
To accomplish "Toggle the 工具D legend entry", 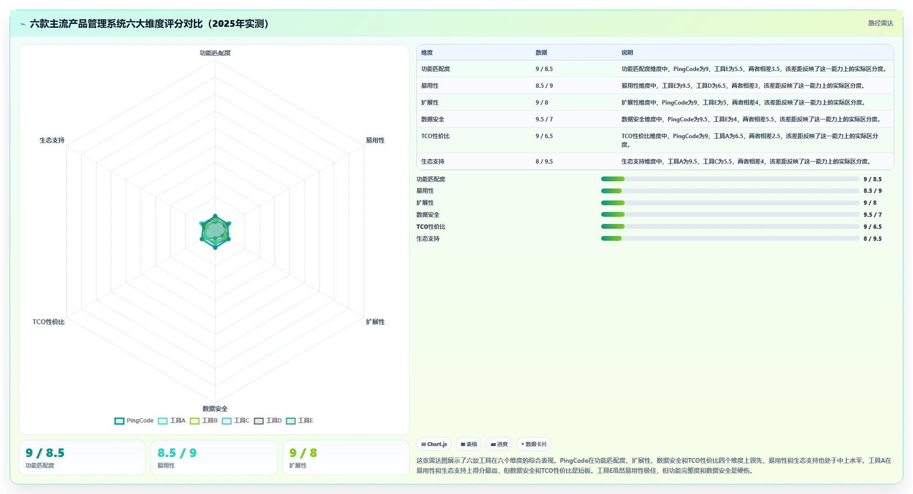I will (268, 421).
